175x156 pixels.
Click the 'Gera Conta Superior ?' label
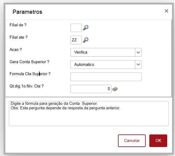(x=29, y=62)
